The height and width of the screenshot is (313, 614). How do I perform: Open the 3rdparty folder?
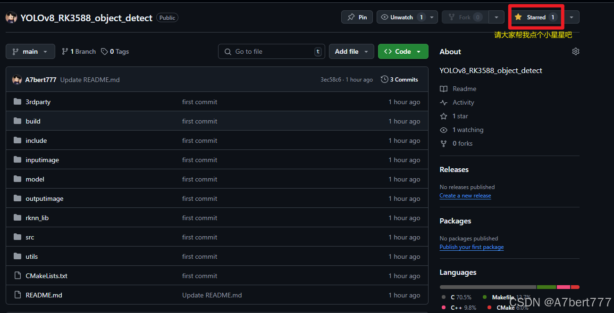click(x=38, y=102)
